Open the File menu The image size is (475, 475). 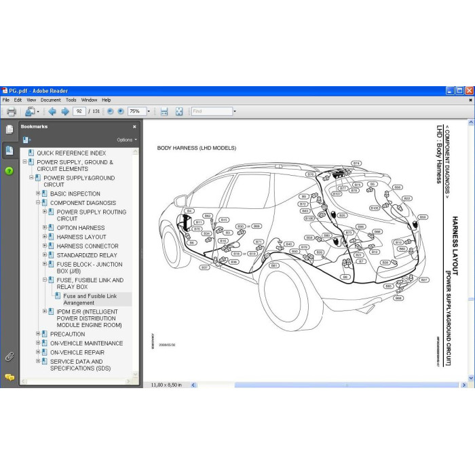[x=5, y=100]
